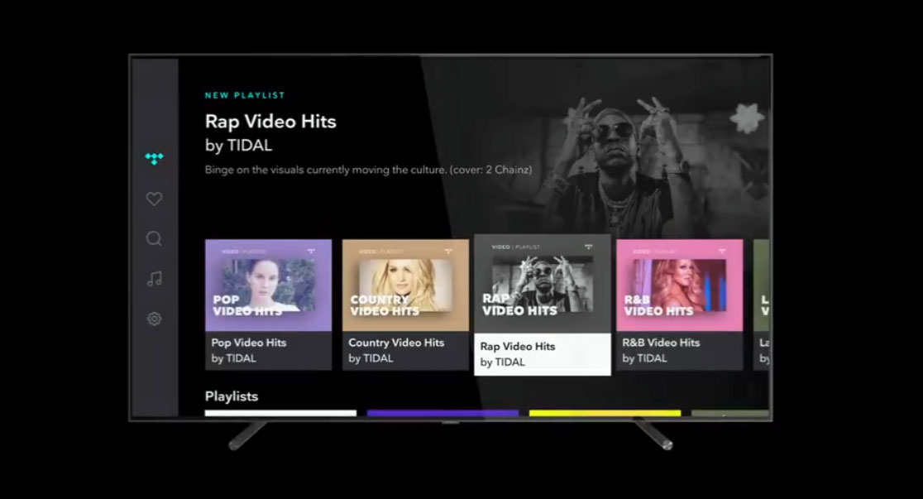
Task: Open the music note library icon
Action: coord(154,279)
